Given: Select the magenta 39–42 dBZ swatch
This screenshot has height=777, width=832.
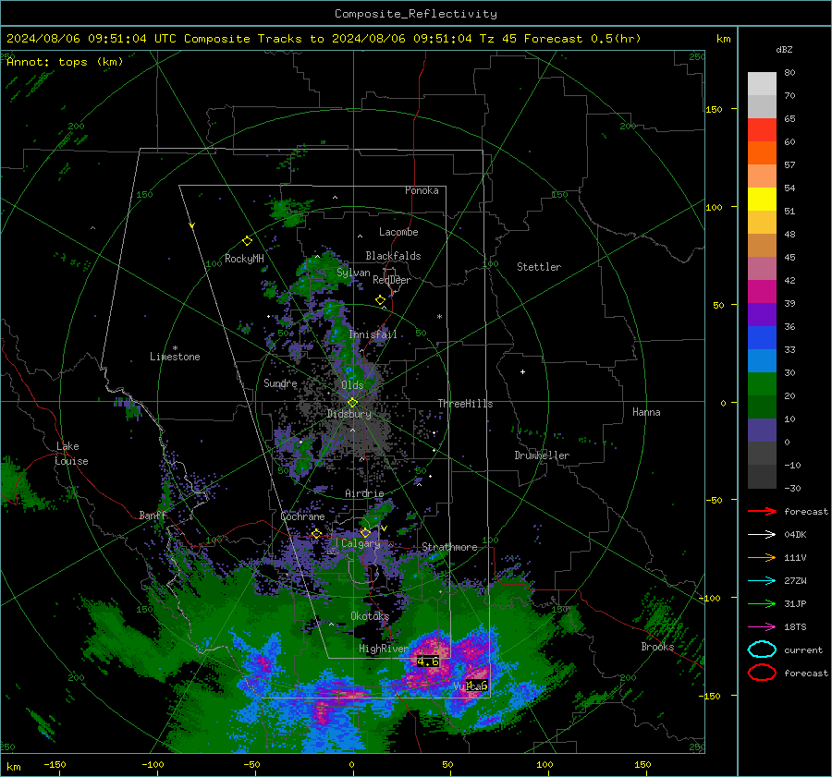Looking at the screenshot, I should pos(762,292).
